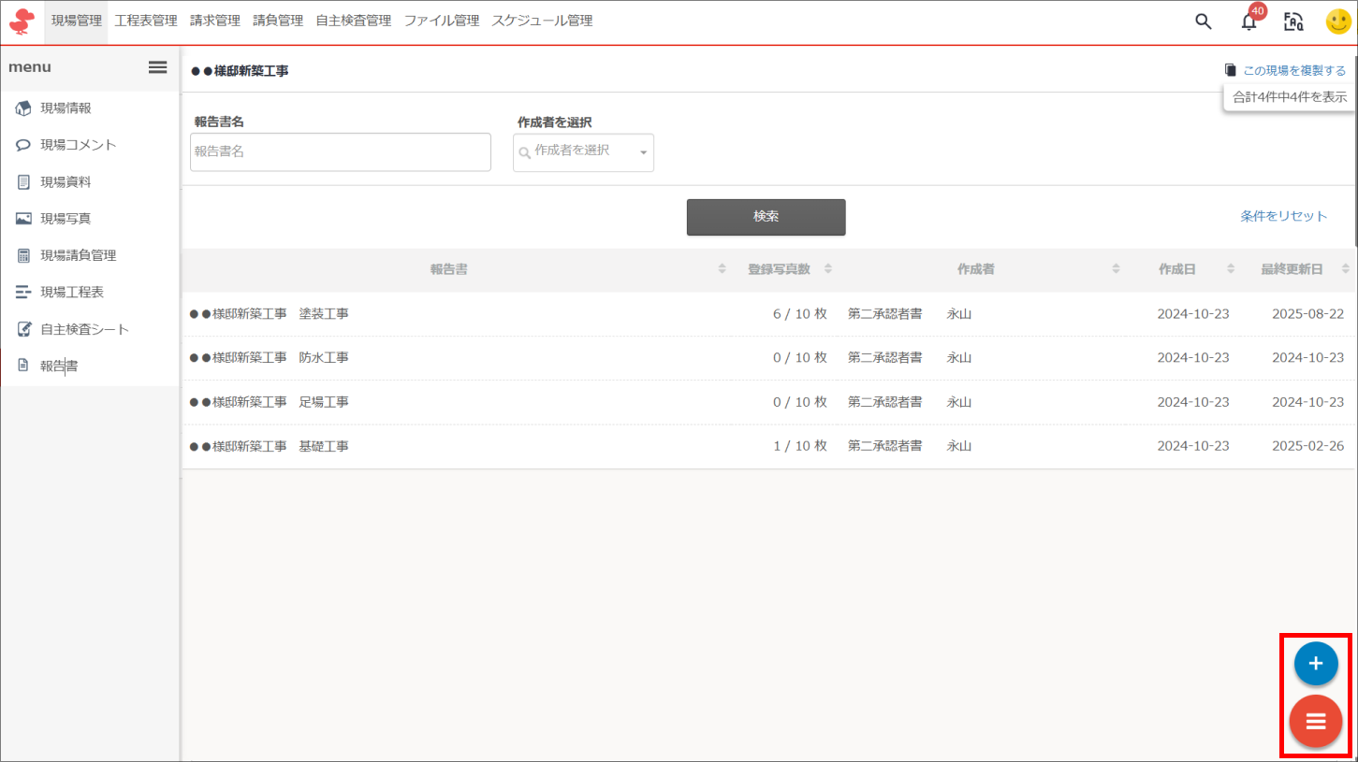The height and width of the screenshot is (762, 1358).
Task: Sort by 作成日 column
Action: 1176,269
